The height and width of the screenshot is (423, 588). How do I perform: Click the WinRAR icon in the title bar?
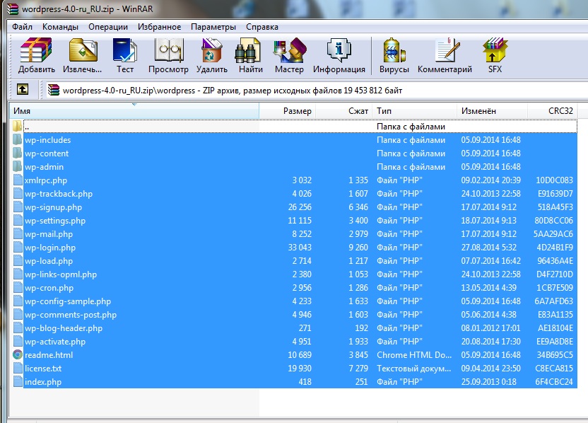pyautogui.click(x=13, y=9)
